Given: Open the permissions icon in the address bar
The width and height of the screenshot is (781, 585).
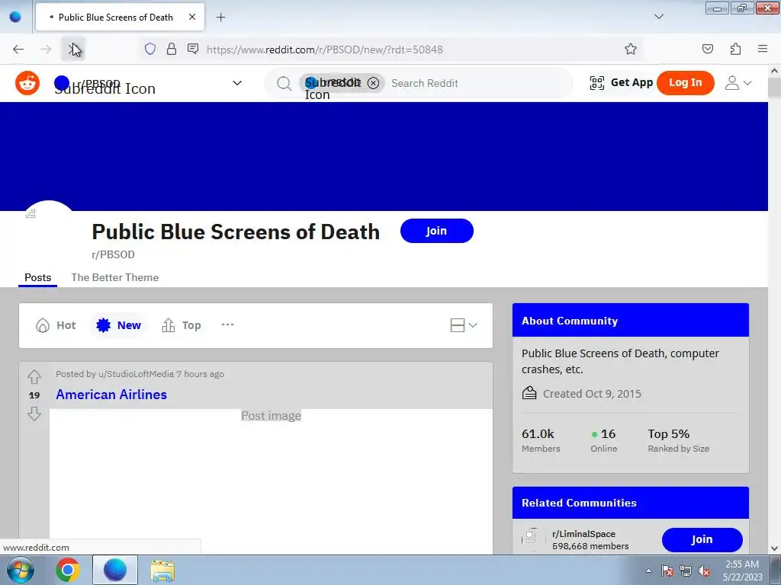Looking at the screenshot, I should tap(193, 49).
